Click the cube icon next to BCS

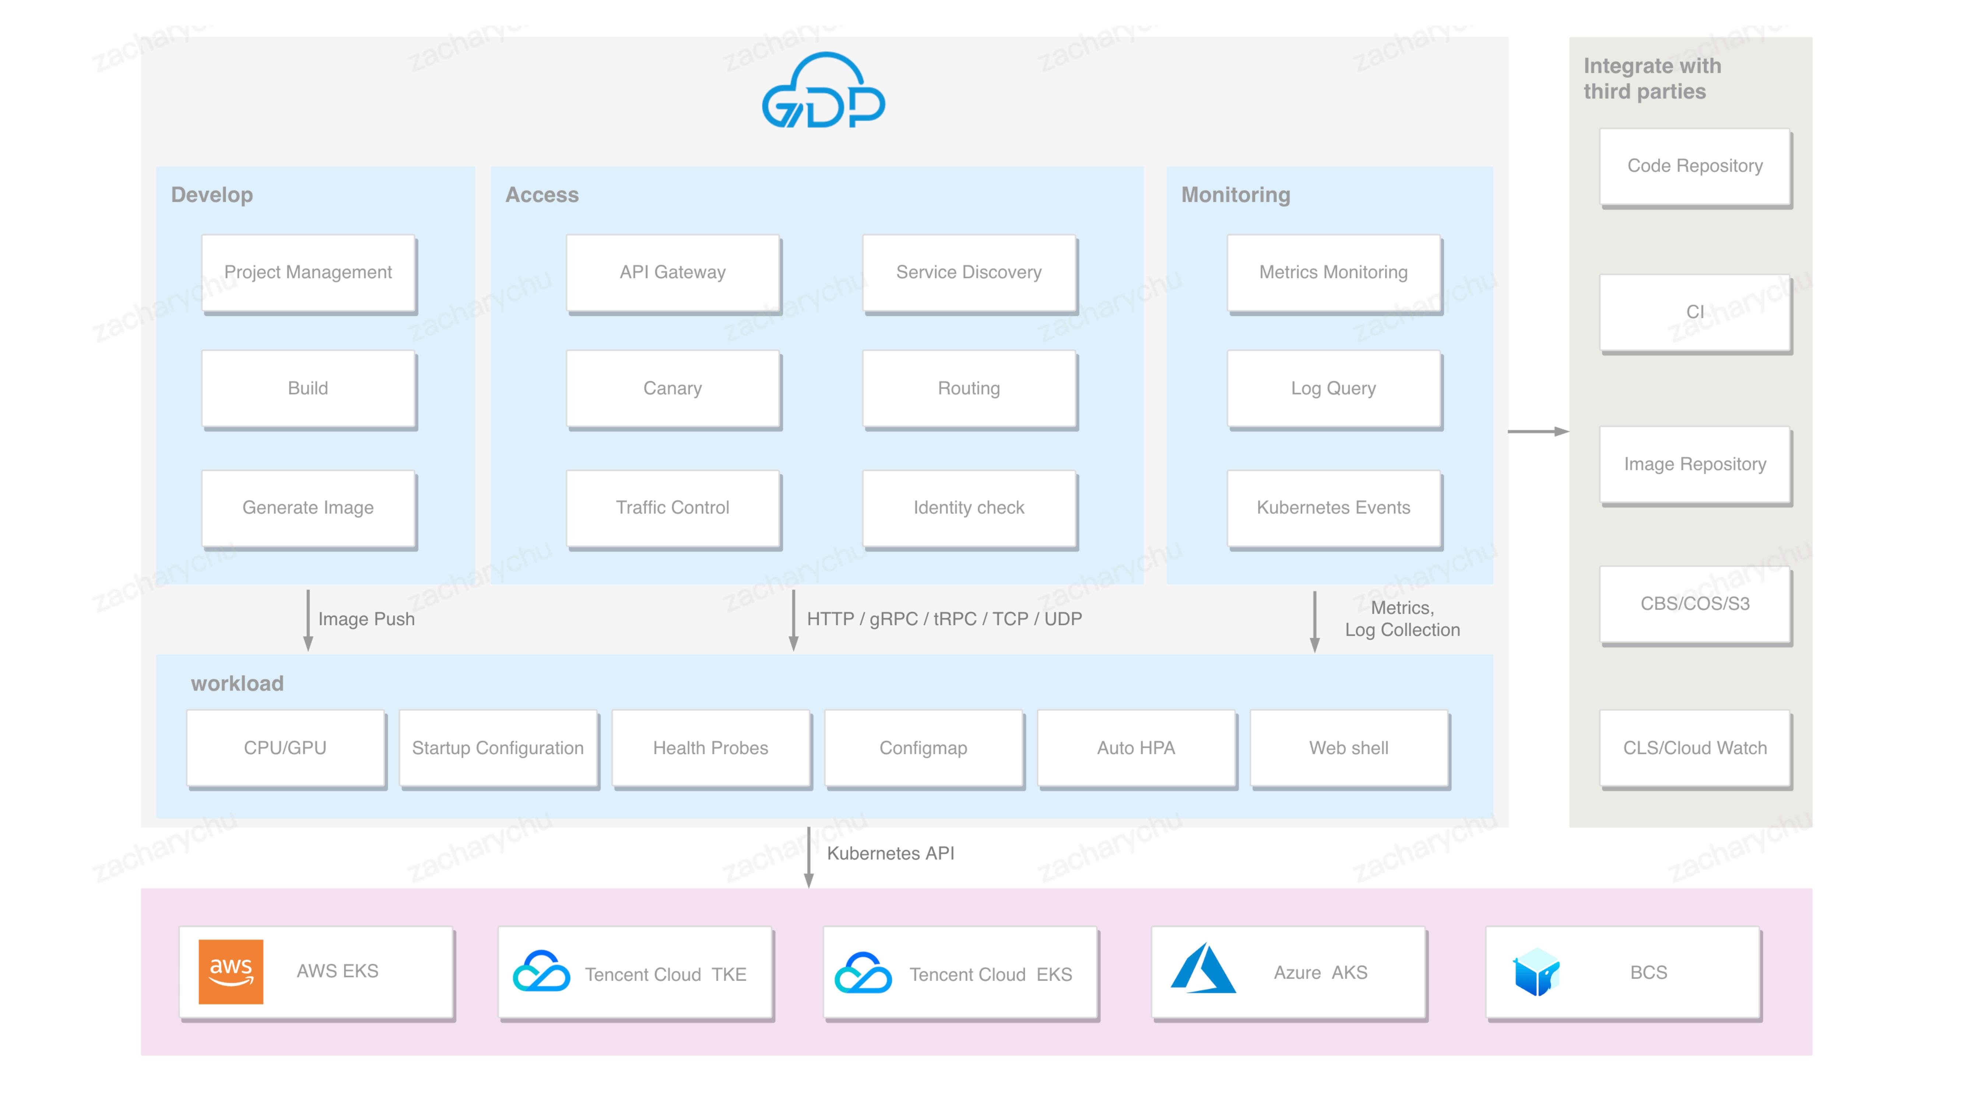pyautogui.click(x=1537, y=972)
